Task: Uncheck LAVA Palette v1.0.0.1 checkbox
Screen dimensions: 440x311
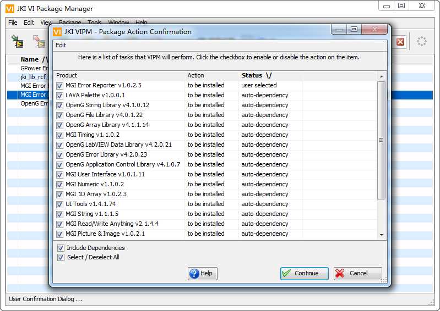Action: click(x=59, y=96)
